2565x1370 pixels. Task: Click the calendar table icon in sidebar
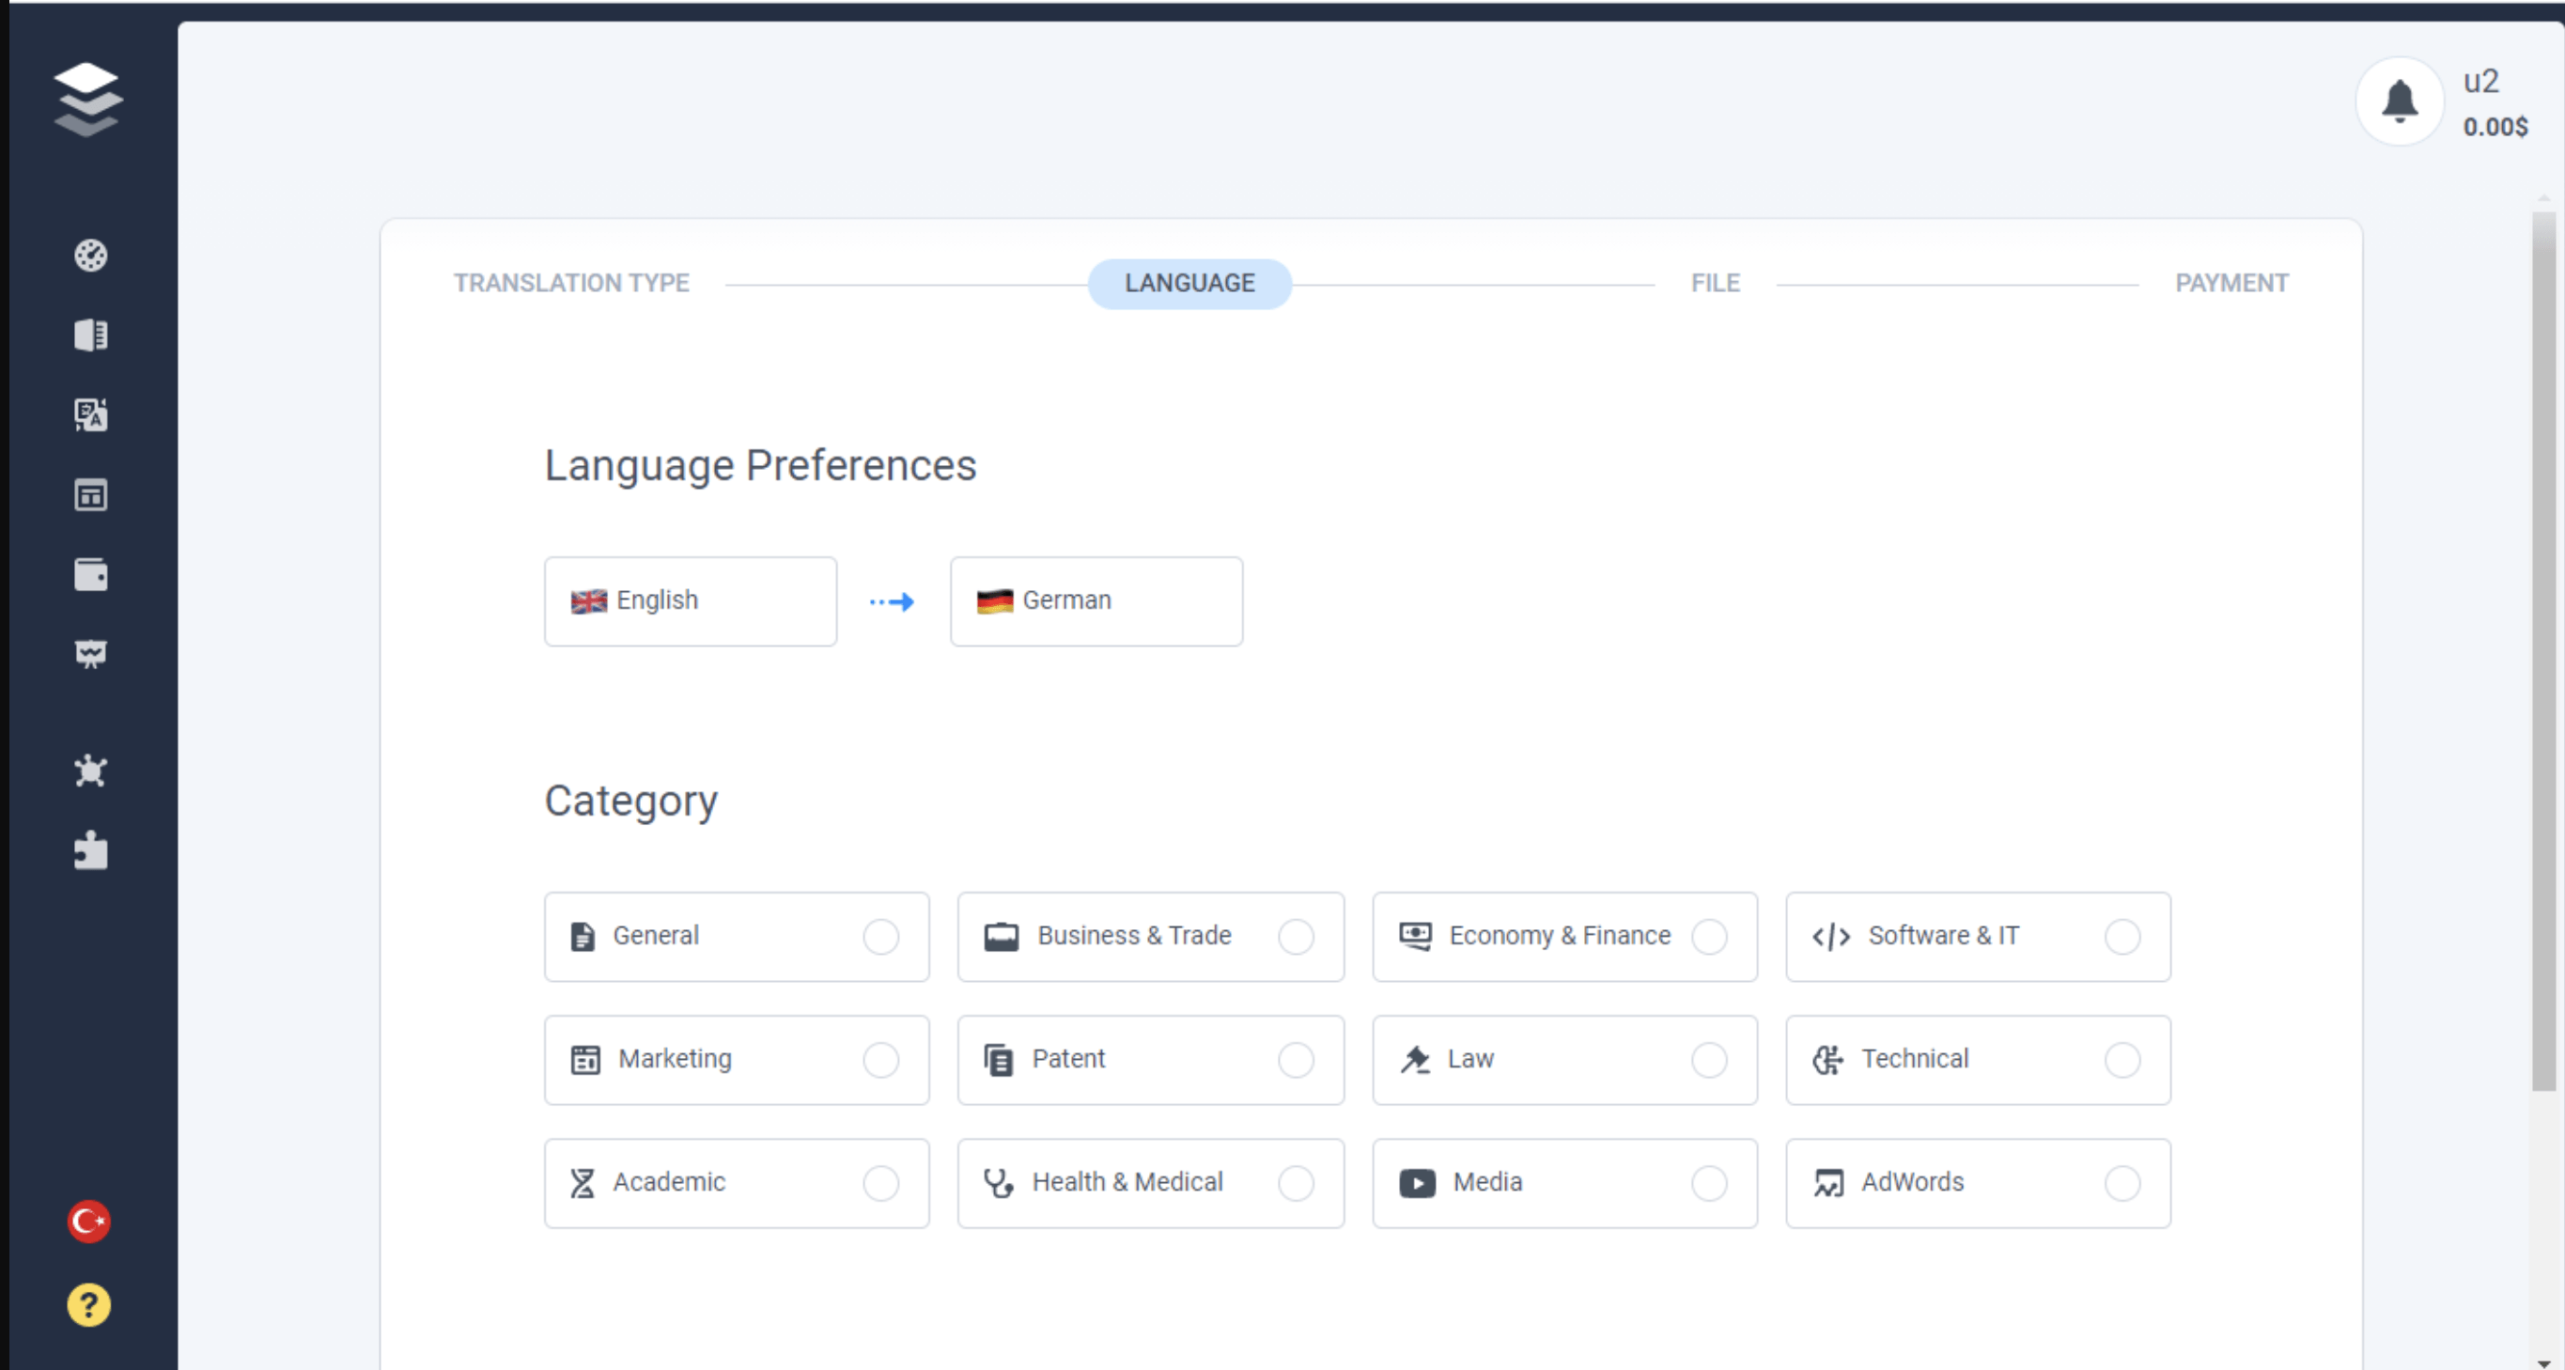coord(90,495)
